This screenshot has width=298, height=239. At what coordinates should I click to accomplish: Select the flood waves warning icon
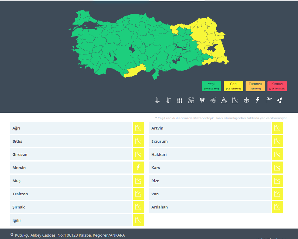[x=180, y=100]
